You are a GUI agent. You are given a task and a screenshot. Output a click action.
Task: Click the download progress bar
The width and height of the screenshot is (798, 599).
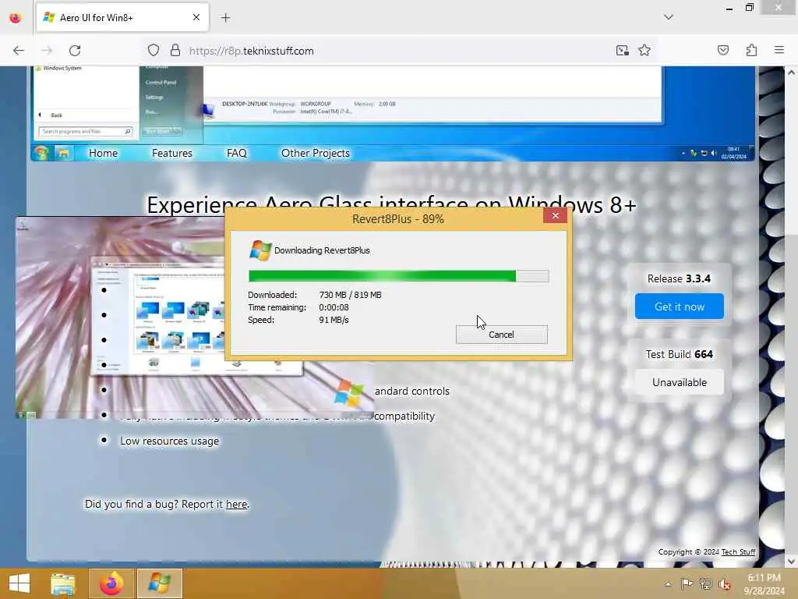pos(398,276)
